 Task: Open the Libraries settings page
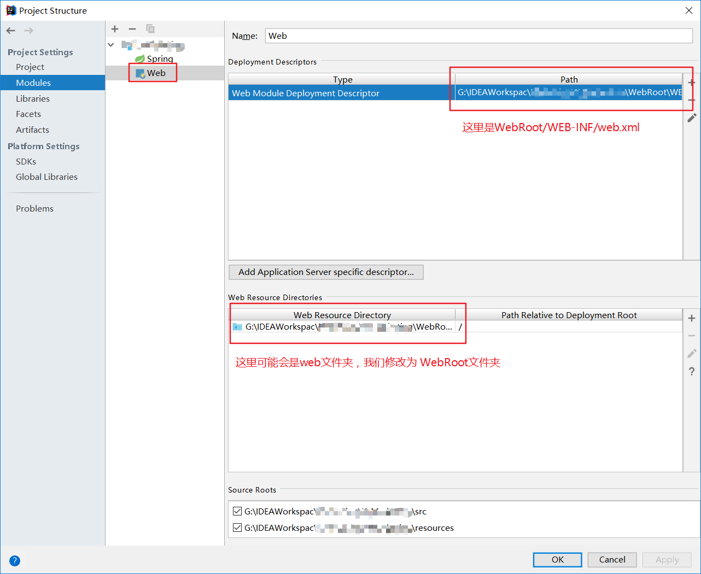click(33, 98)
